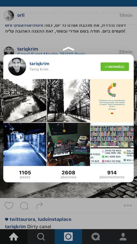View the 914 abonnements list
Image resolution: width=137 pixels, height=244 pixels.
click(x=112, y=174)
